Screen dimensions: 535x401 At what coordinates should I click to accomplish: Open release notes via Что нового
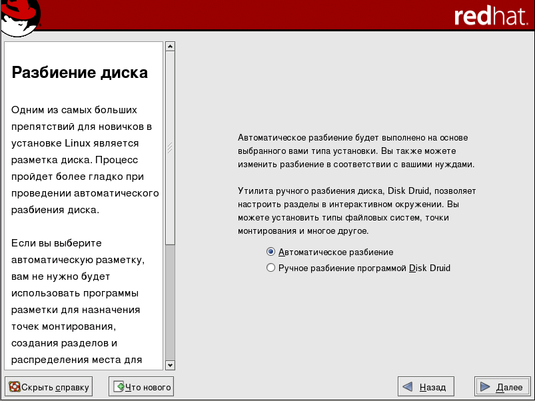pyautogui.click(x=141, y=386)
